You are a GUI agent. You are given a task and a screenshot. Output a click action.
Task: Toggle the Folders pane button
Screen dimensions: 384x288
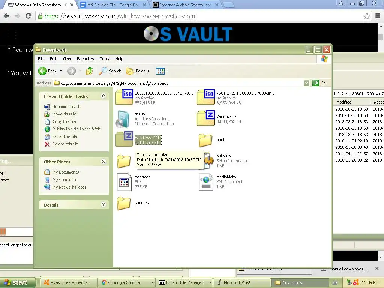pyautogui.click(x=137, y=71)
